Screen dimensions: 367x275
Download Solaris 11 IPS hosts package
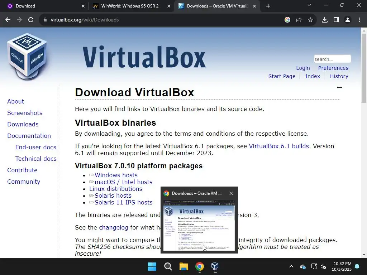point(123,202)
